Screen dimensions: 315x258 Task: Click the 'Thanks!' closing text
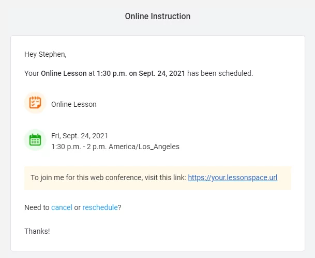point(37,231)
